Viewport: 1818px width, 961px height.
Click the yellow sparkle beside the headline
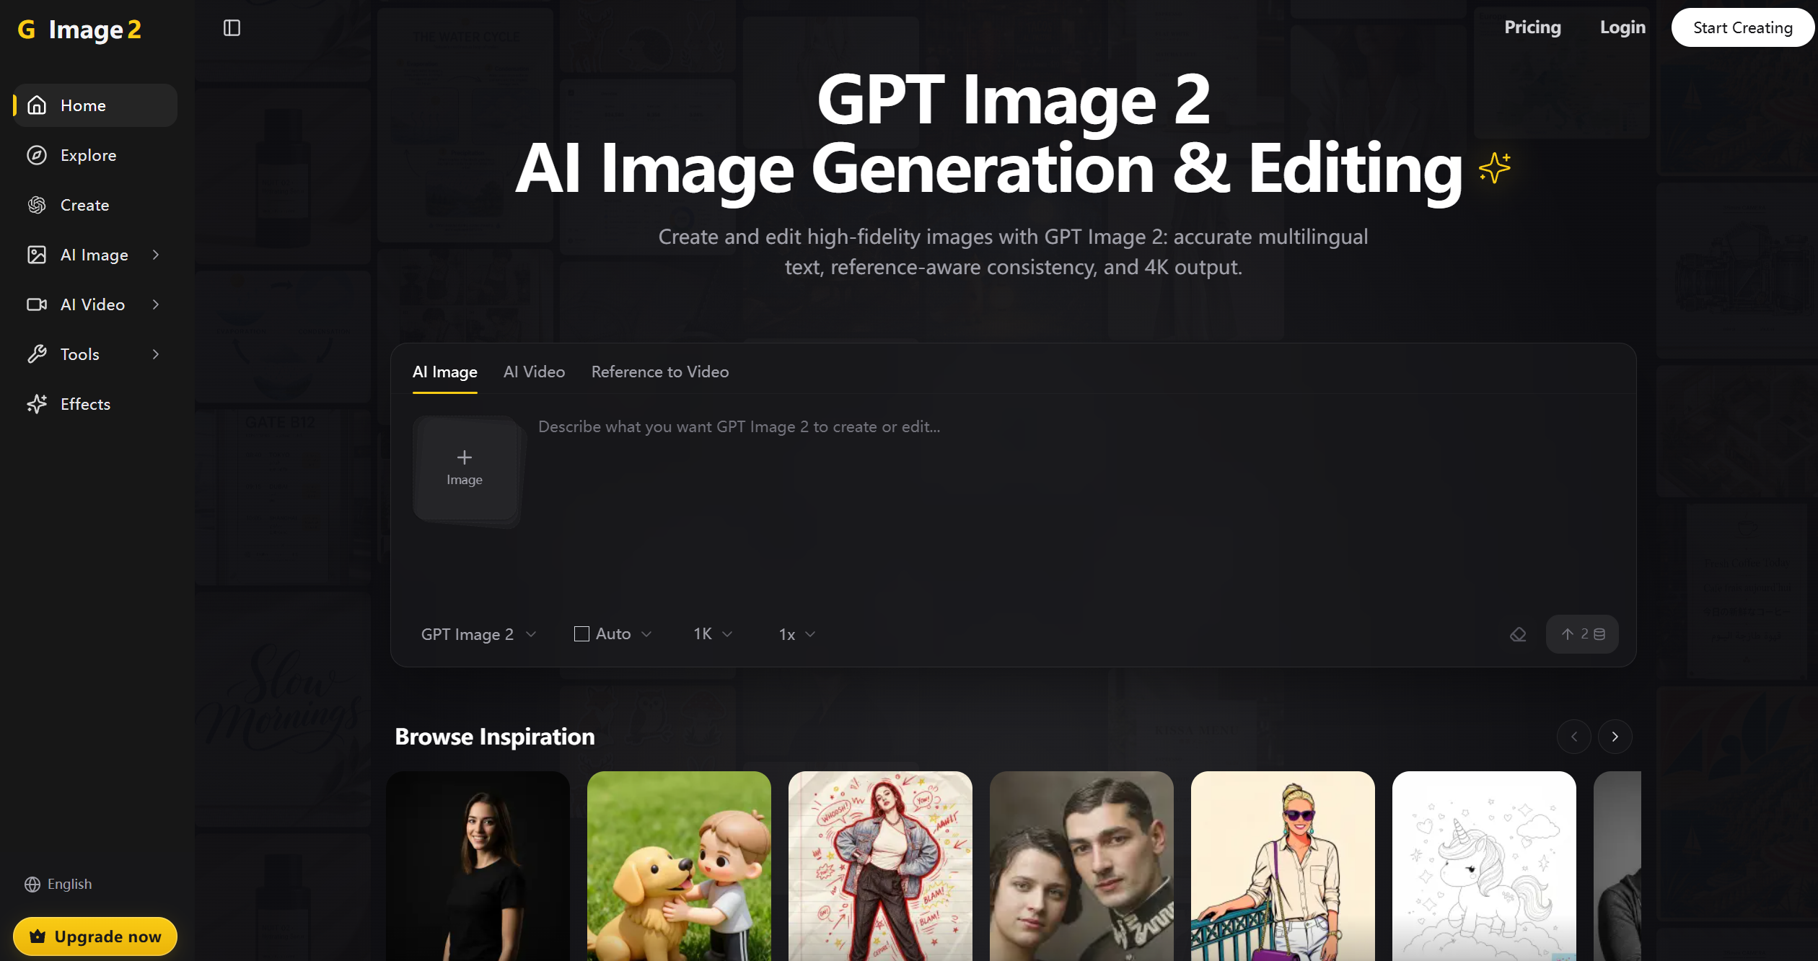click(1495, 167)
